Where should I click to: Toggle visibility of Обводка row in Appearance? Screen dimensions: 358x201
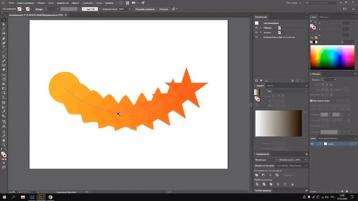pos(256,28)
